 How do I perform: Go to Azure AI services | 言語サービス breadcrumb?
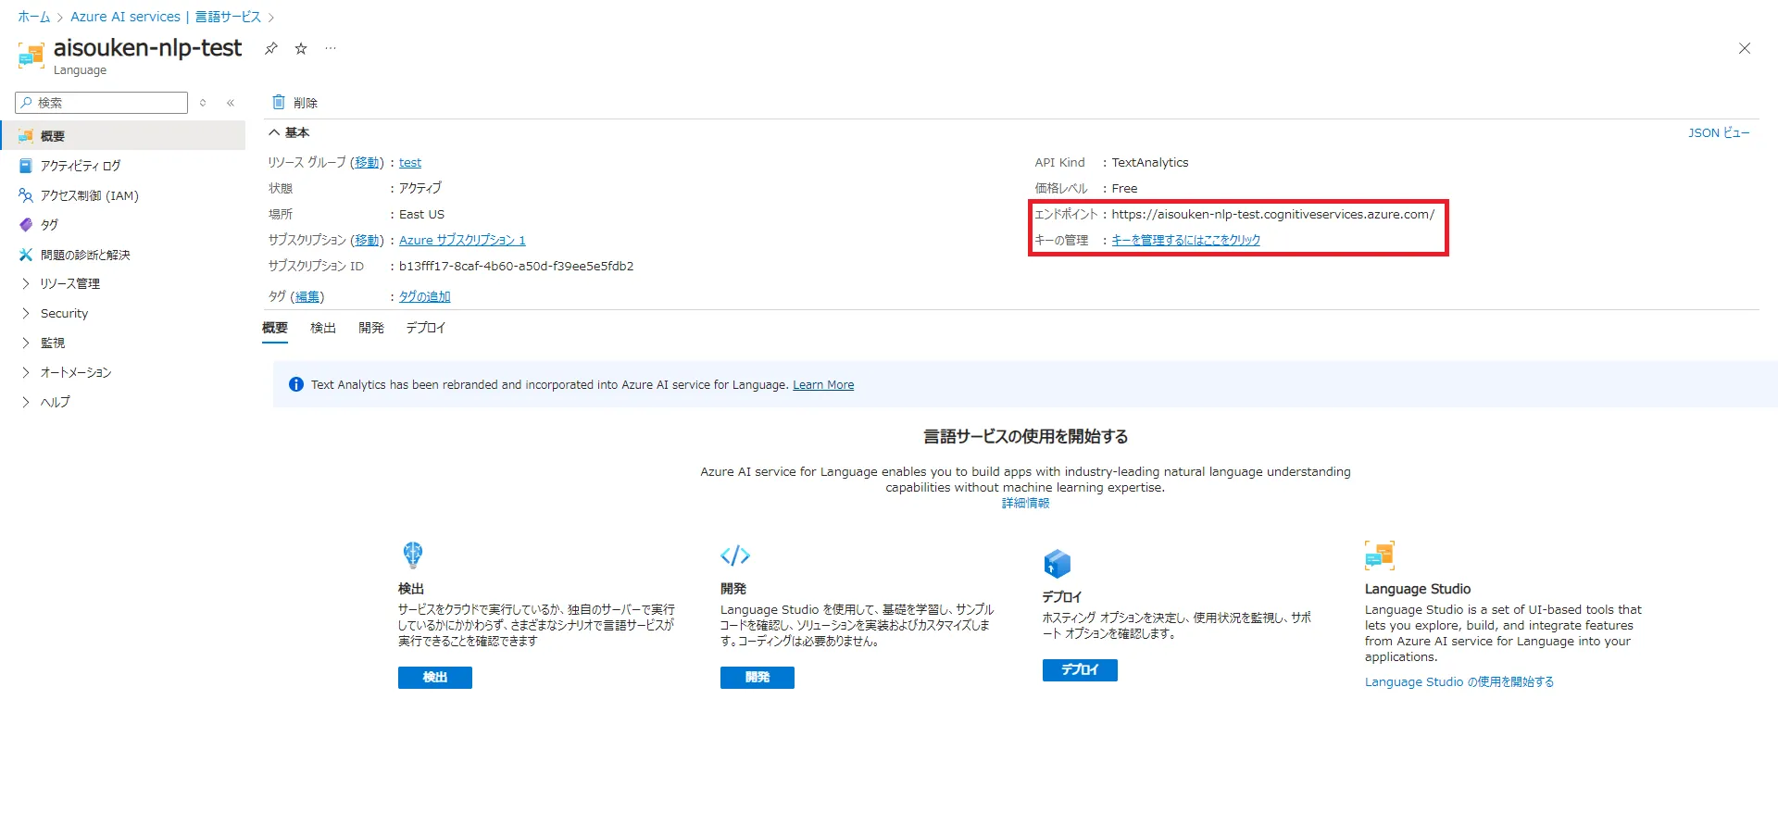[166, 17]
